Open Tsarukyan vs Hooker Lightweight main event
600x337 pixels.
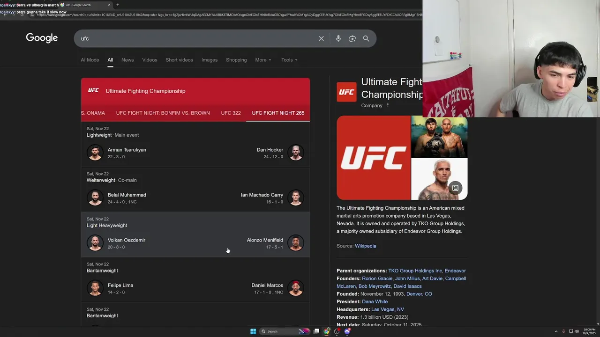195,145
